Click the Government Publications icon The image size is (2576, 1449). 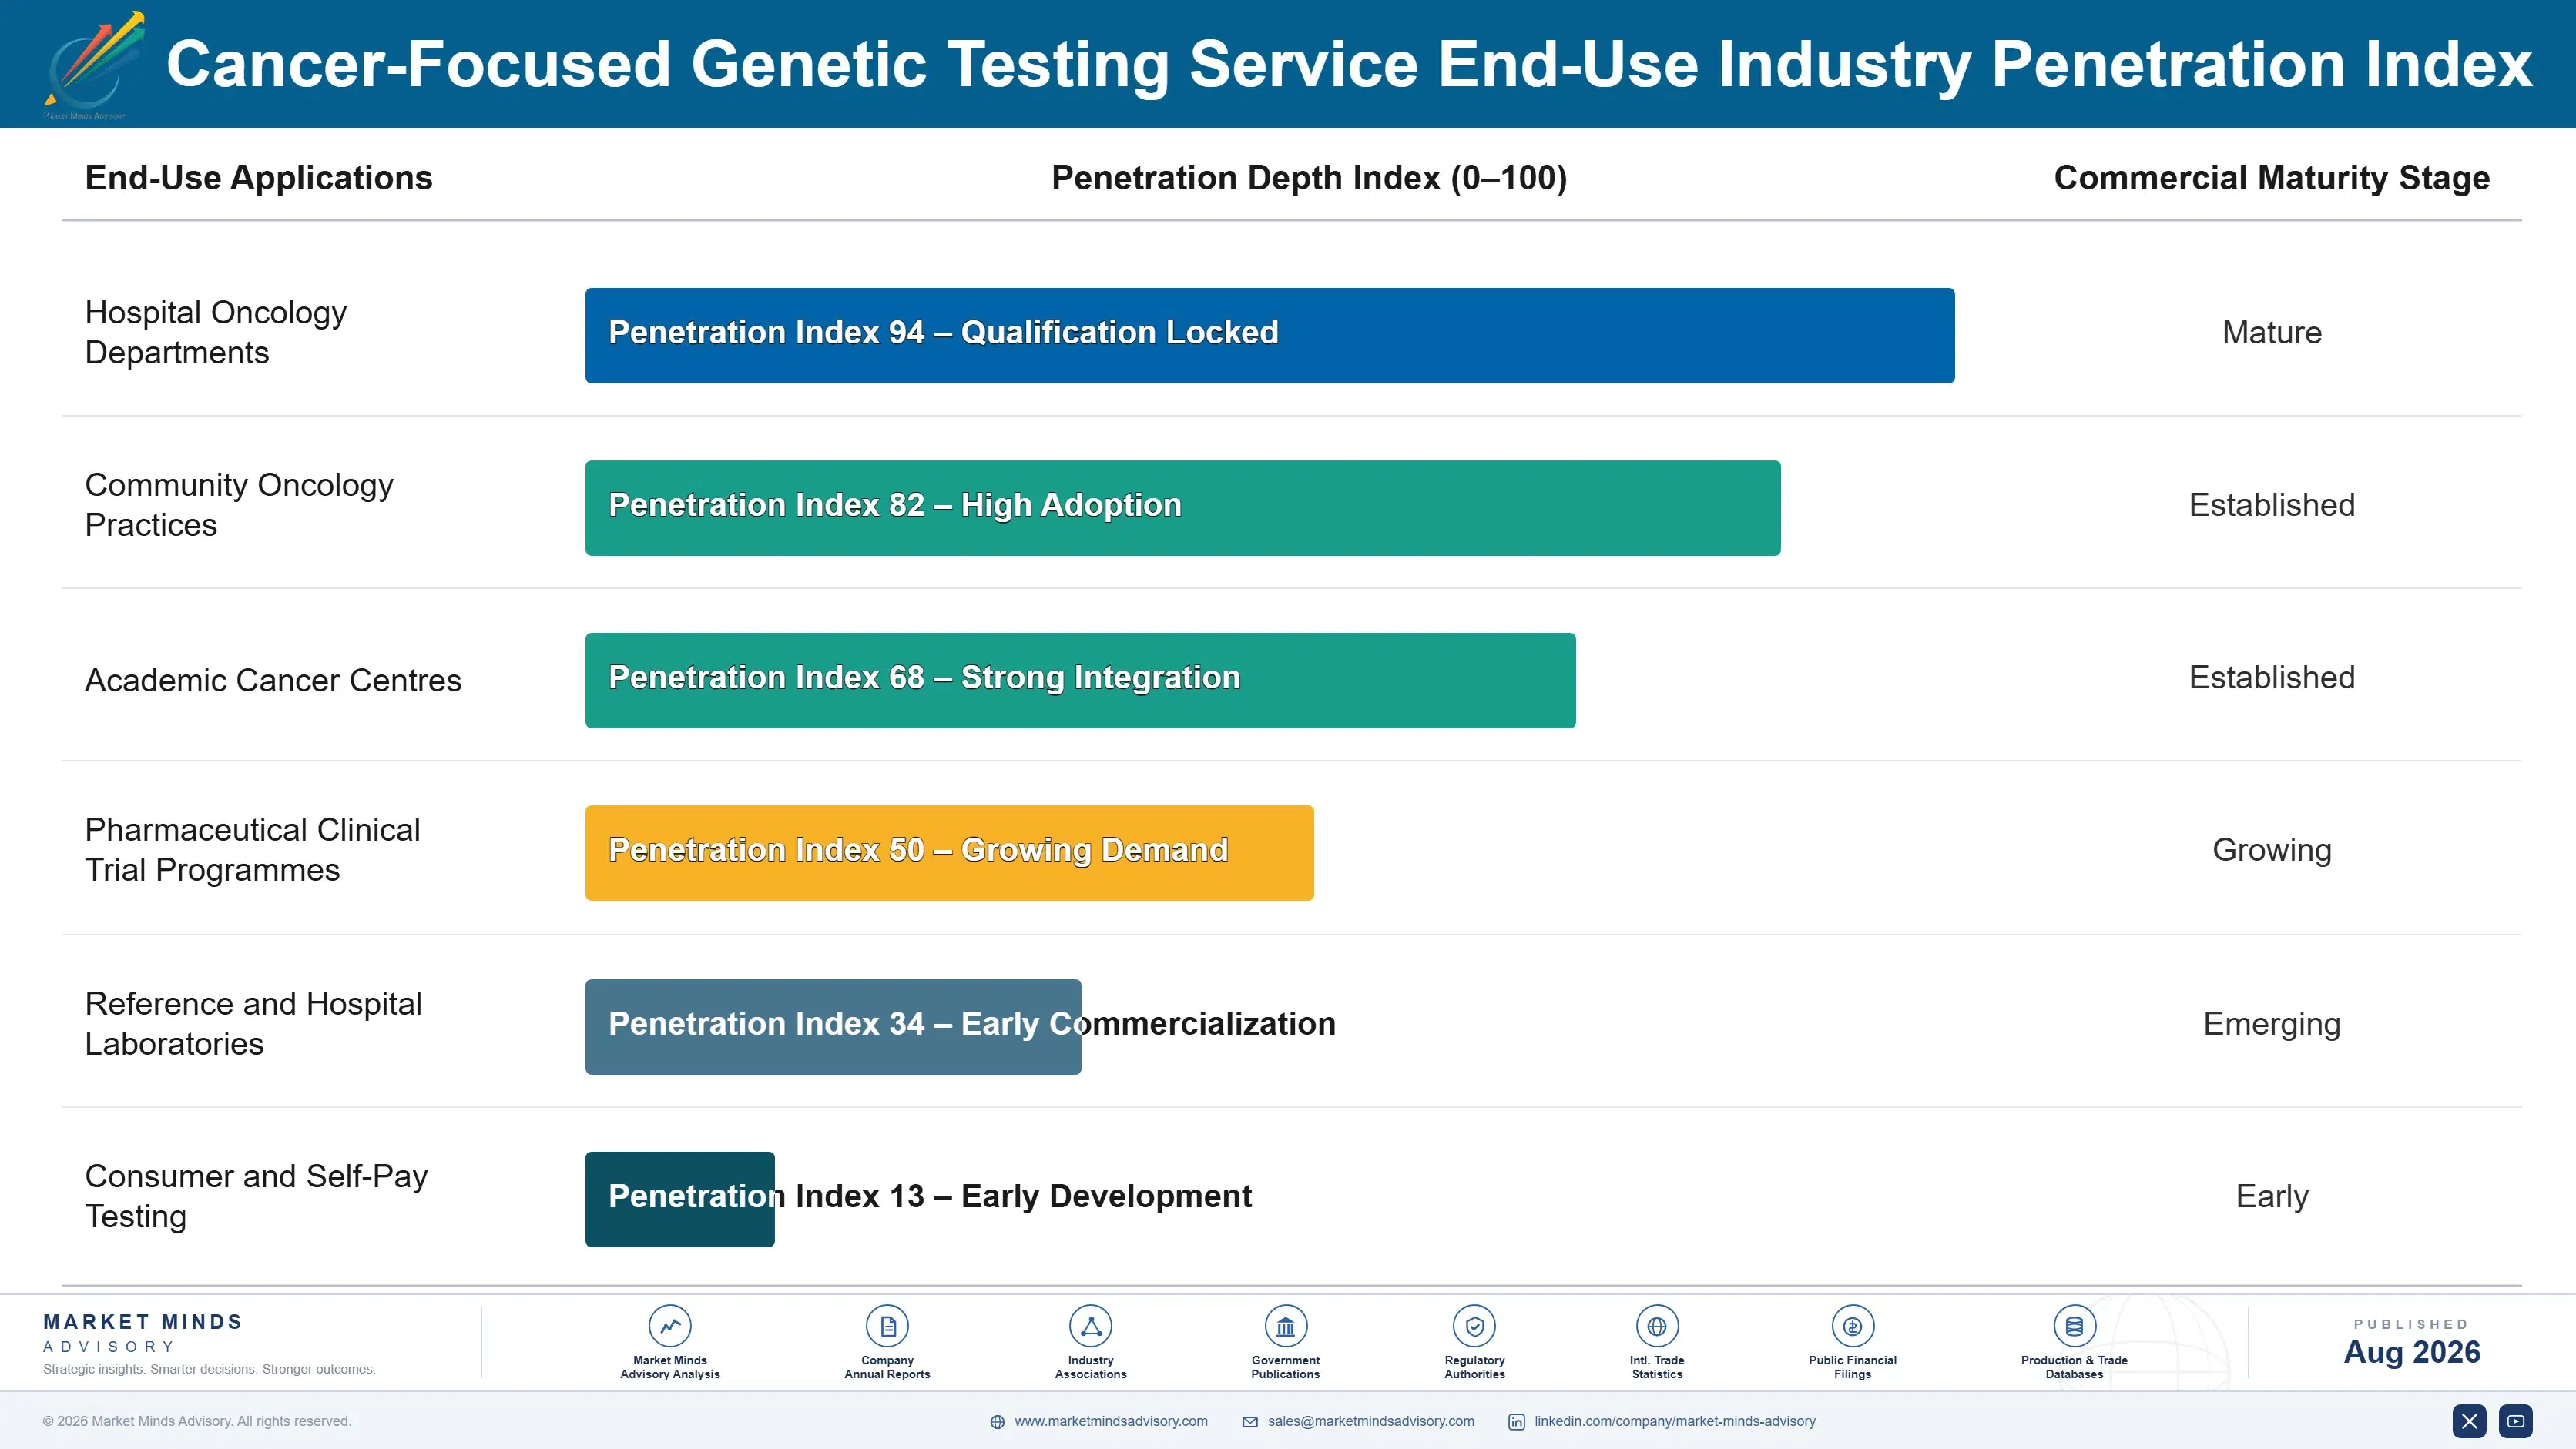click(x=1285, y=1326)
